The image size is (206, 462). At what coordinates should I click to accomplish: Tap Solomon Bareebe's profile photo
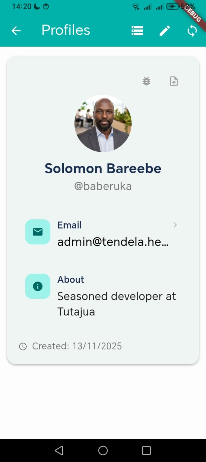click(103, 123)
